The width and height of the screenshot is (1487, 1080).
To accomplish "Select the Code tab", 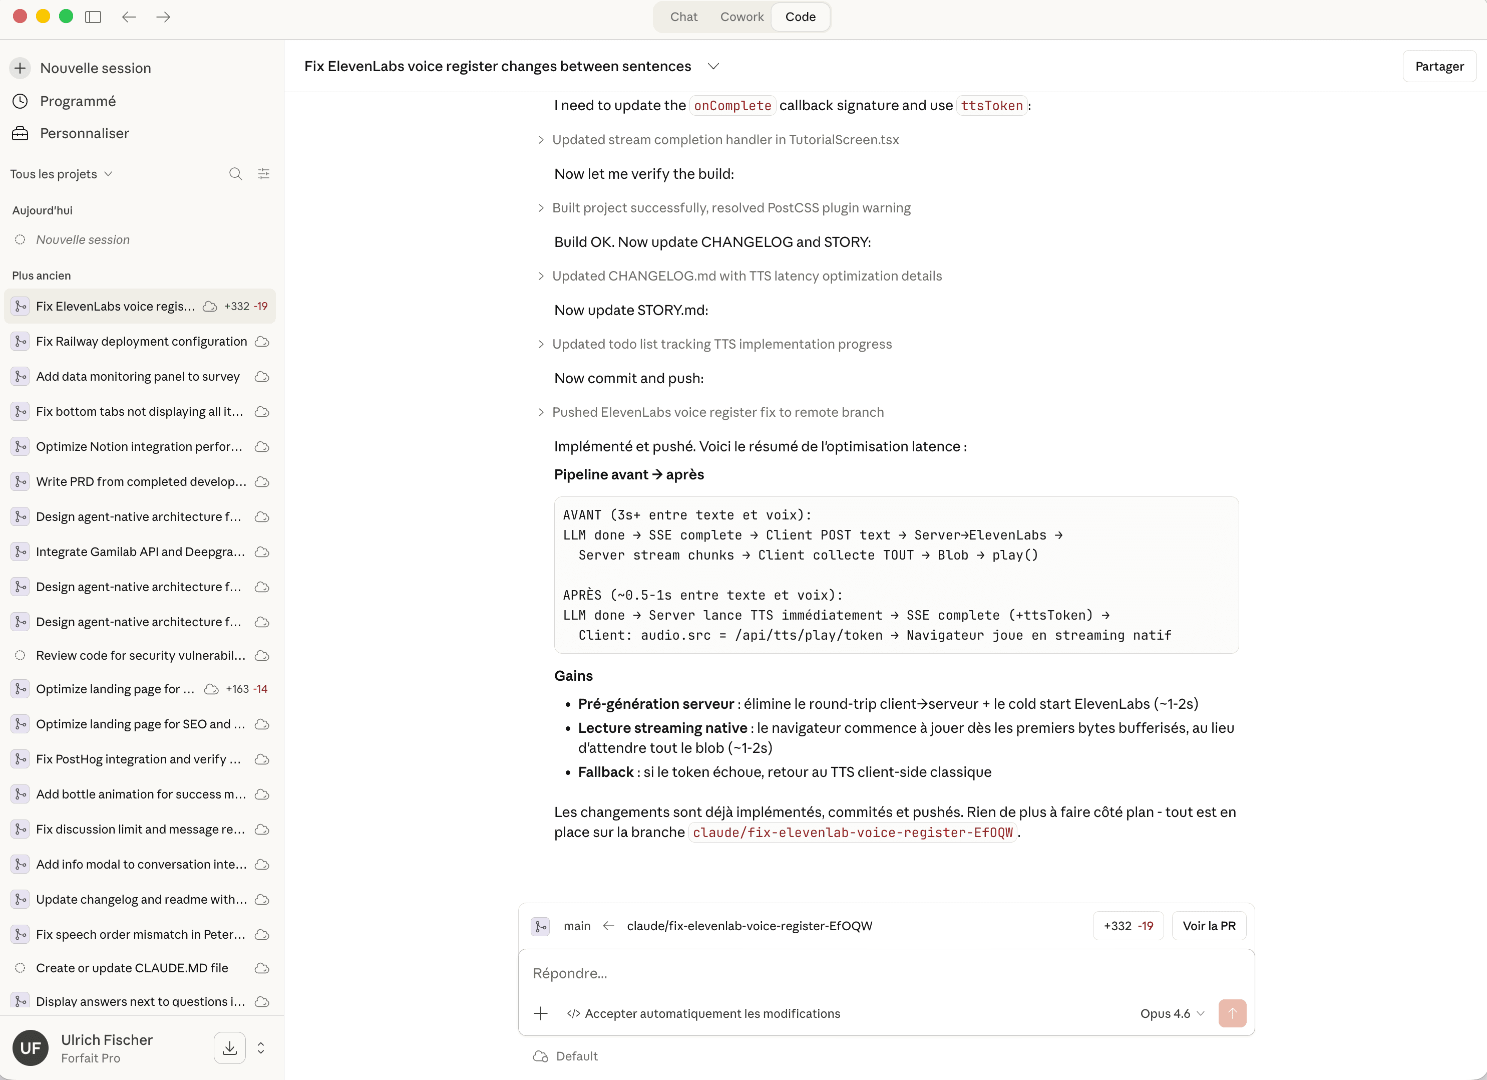I will 801,17.
